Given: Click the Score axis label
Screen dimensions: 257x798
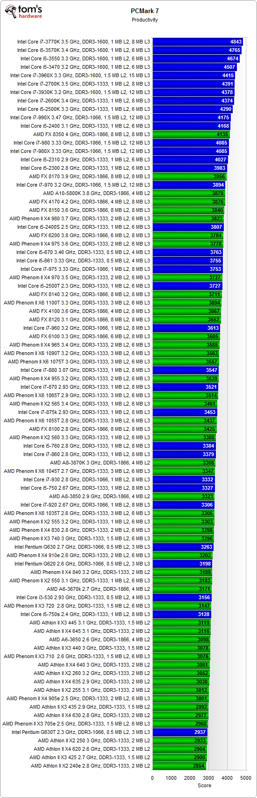Looking at the screenshot, I should (x=204, y=785).
